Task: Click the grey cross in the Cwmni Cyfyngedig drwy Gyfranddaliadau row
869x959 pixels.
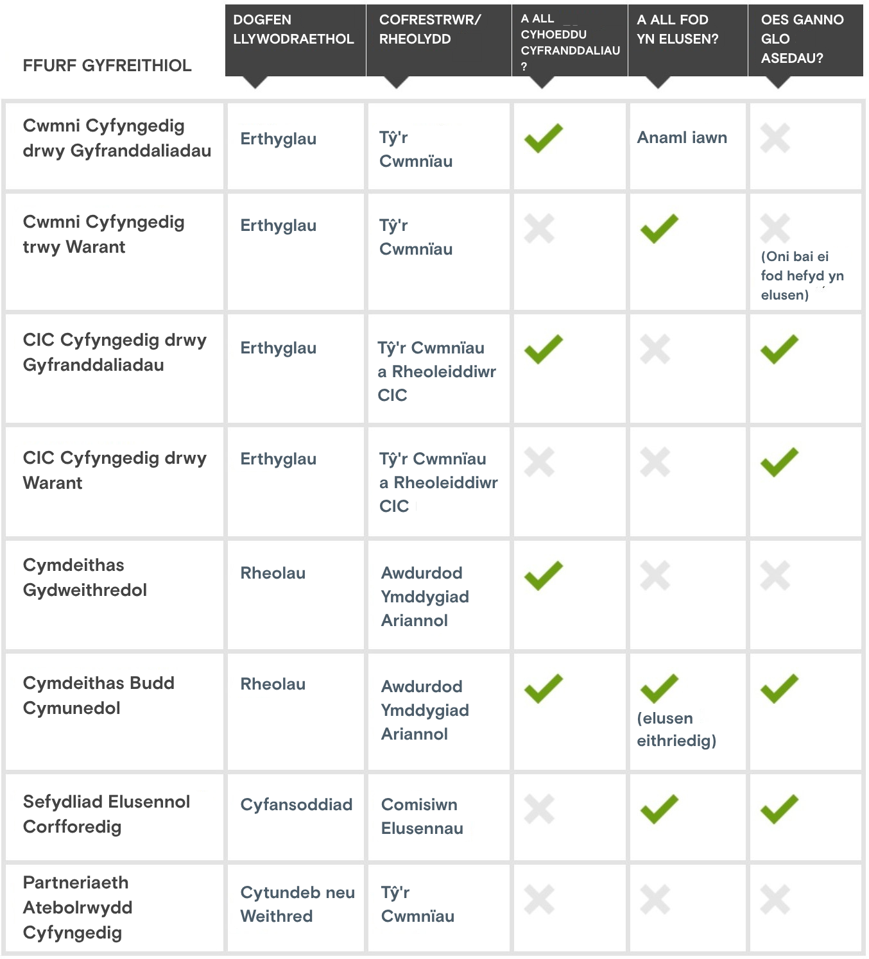Action: click(x=775, y=138)
